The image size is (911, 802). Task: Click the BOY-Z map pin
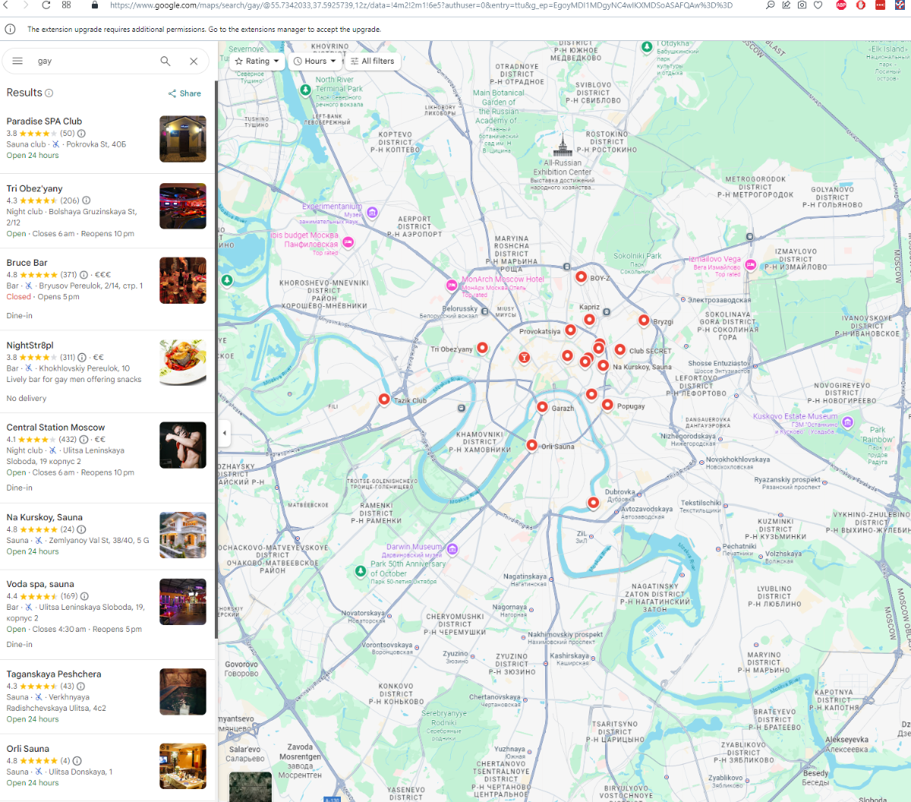click(x=581, y=278)
